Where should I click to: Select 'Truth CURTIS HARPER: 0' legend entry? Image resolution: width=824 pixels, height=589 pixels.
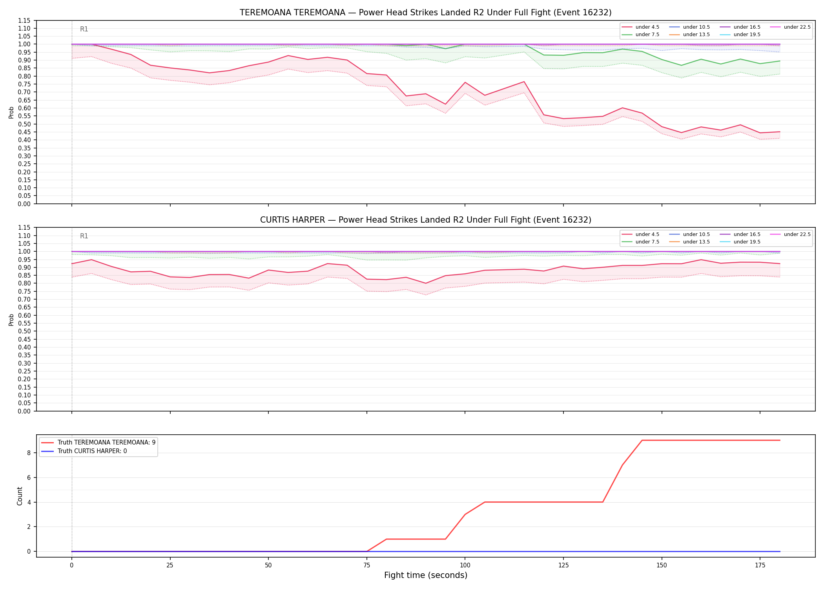(x=84, y=451)
